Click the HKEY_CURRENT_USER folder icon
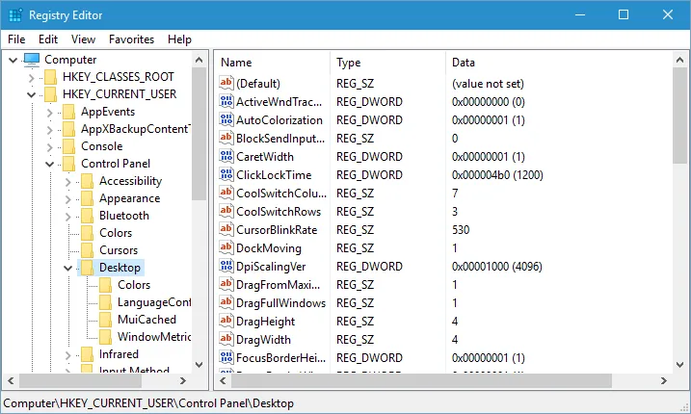691x414 pixels. 50,94
